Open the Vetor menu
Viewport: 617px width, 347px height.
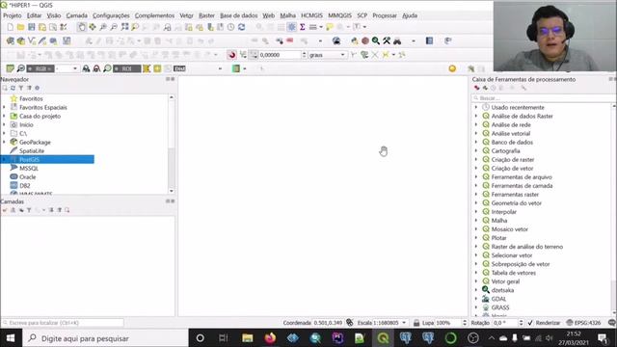(186, 15)
